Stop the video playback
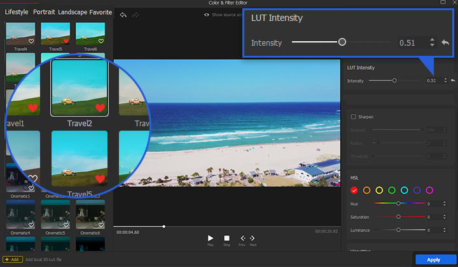Image resolution: width=458 pixels, height=267 pixels. click(226, 238)
